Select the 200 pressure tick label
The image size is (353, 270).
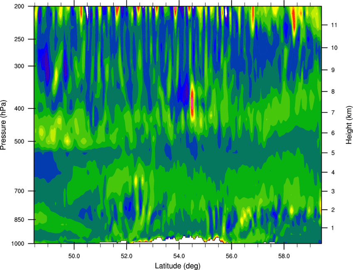[20, 6]
